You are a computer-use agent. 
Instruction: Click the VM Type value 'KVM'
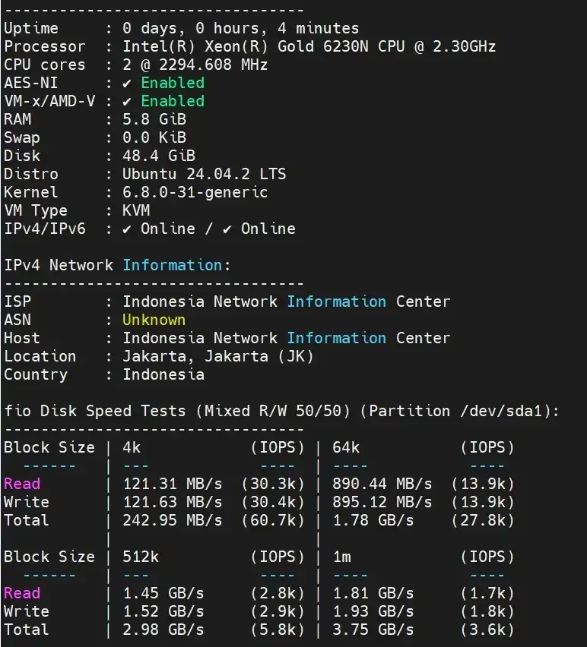pos(136,210)
